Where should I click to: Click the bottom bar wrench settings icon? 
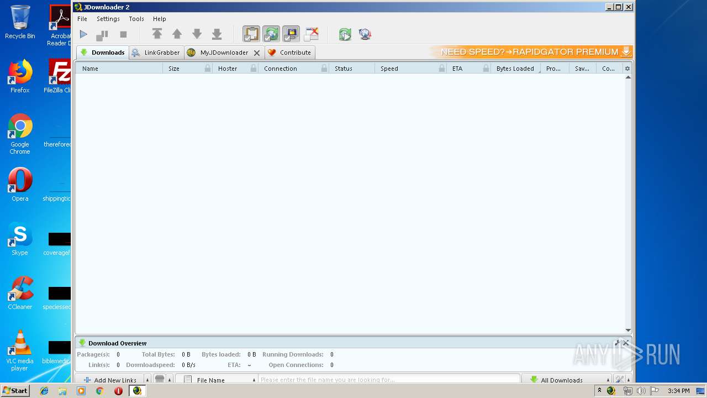(620, 380)
